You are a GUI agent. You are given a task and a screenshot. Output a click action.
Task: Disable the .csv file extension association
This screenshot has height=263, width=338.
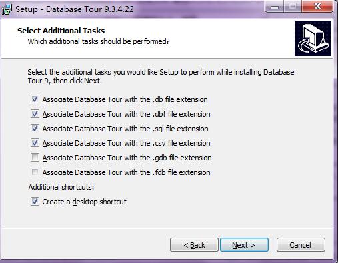(35, 143)
